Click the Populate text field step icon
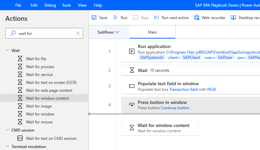 click(x=132, y=86)
